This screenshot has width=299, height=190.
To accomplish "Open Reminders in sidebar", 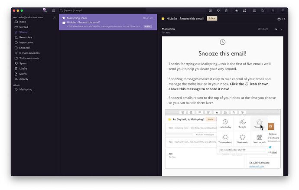I will 26,37.
